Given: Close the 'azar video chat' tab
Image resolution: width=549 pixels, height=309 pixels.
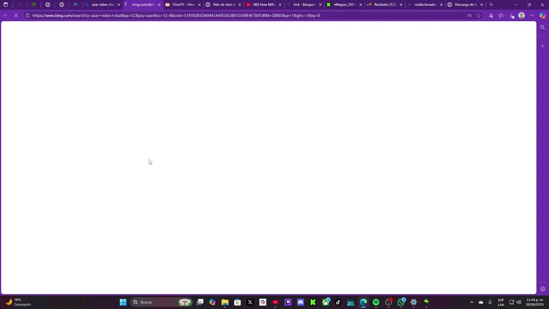Looking at the screenshot, I should pyautogui.click(x=119, y=5).
